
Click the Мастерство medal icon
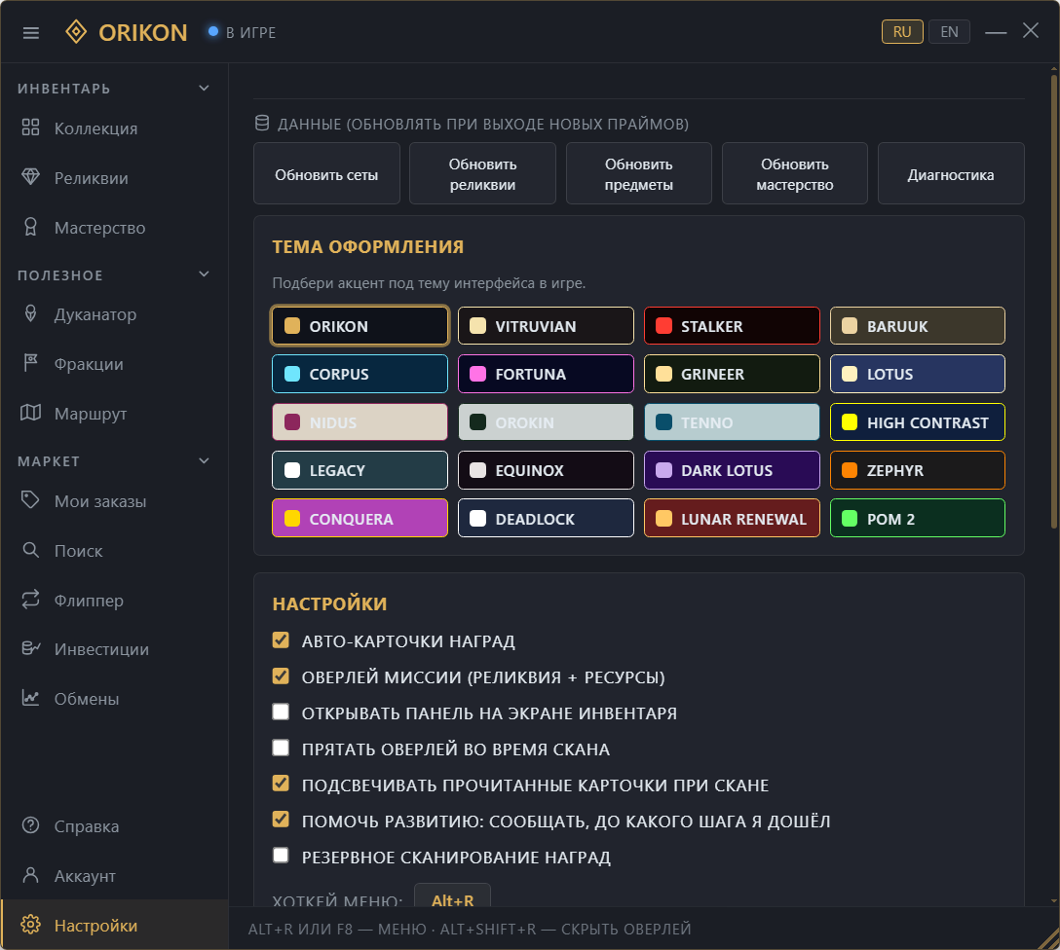(30, 227)
